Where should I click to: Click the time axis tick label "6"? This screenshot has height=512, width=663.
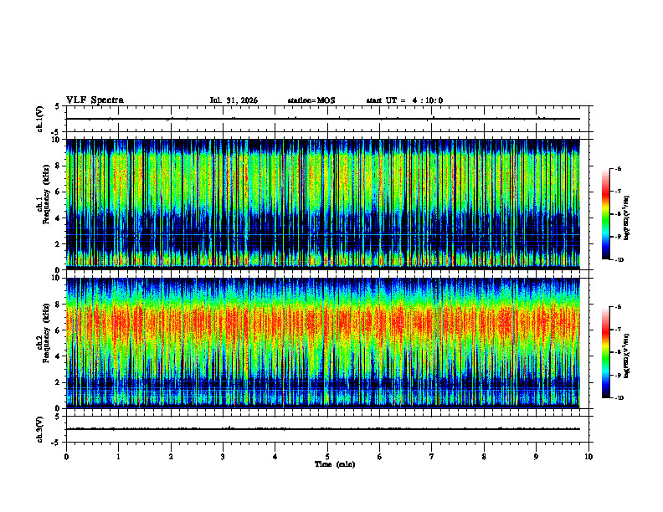(x=380, y=457)
